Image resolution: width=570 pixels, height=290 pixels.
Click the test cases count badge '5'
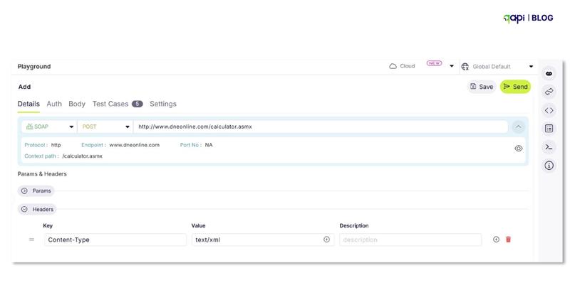137,104
